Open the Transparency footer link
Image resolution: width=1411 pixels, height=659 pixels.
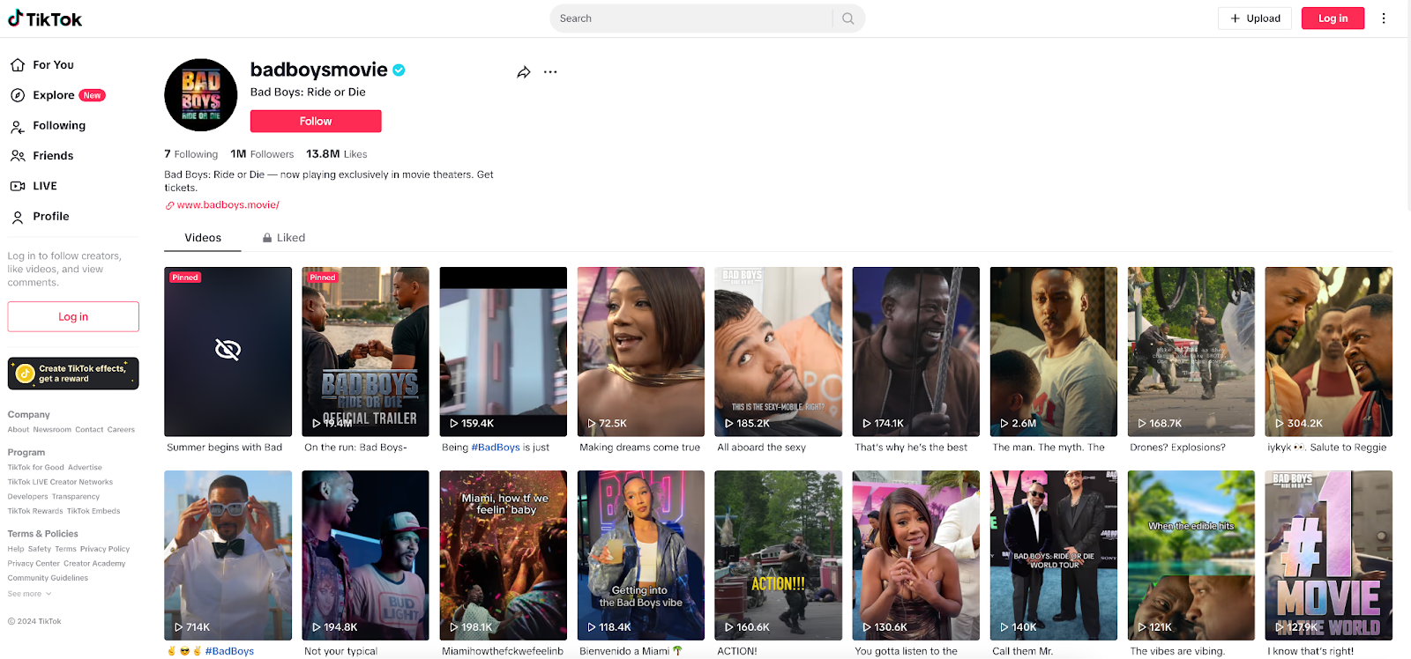coord(76,497)
